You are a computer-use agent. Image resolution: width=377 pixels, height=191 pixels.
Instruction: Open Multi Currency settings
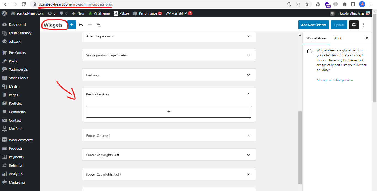[20, 33]
